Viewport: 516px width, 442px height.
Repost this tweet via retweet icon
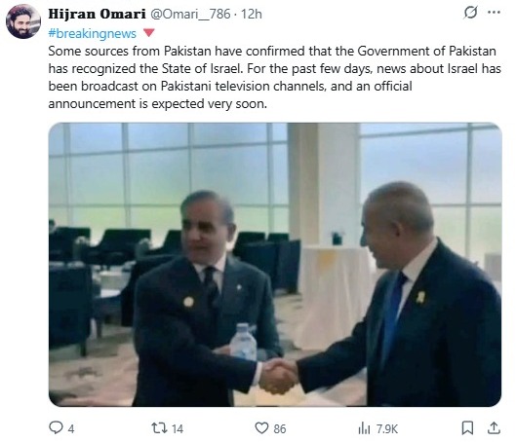click(159, 428)
